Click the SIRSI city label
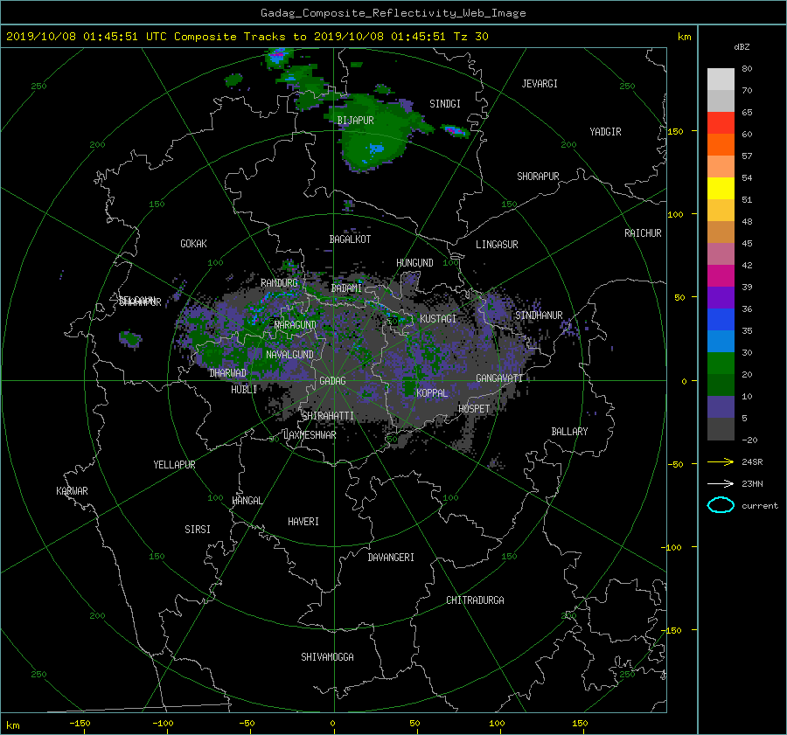This screenshot has width=787, height=735. pos(198,530)
